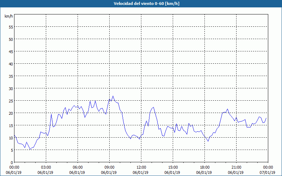Click the 09:00 time label
The image size is (282, 176).
(x=109, y=168)
